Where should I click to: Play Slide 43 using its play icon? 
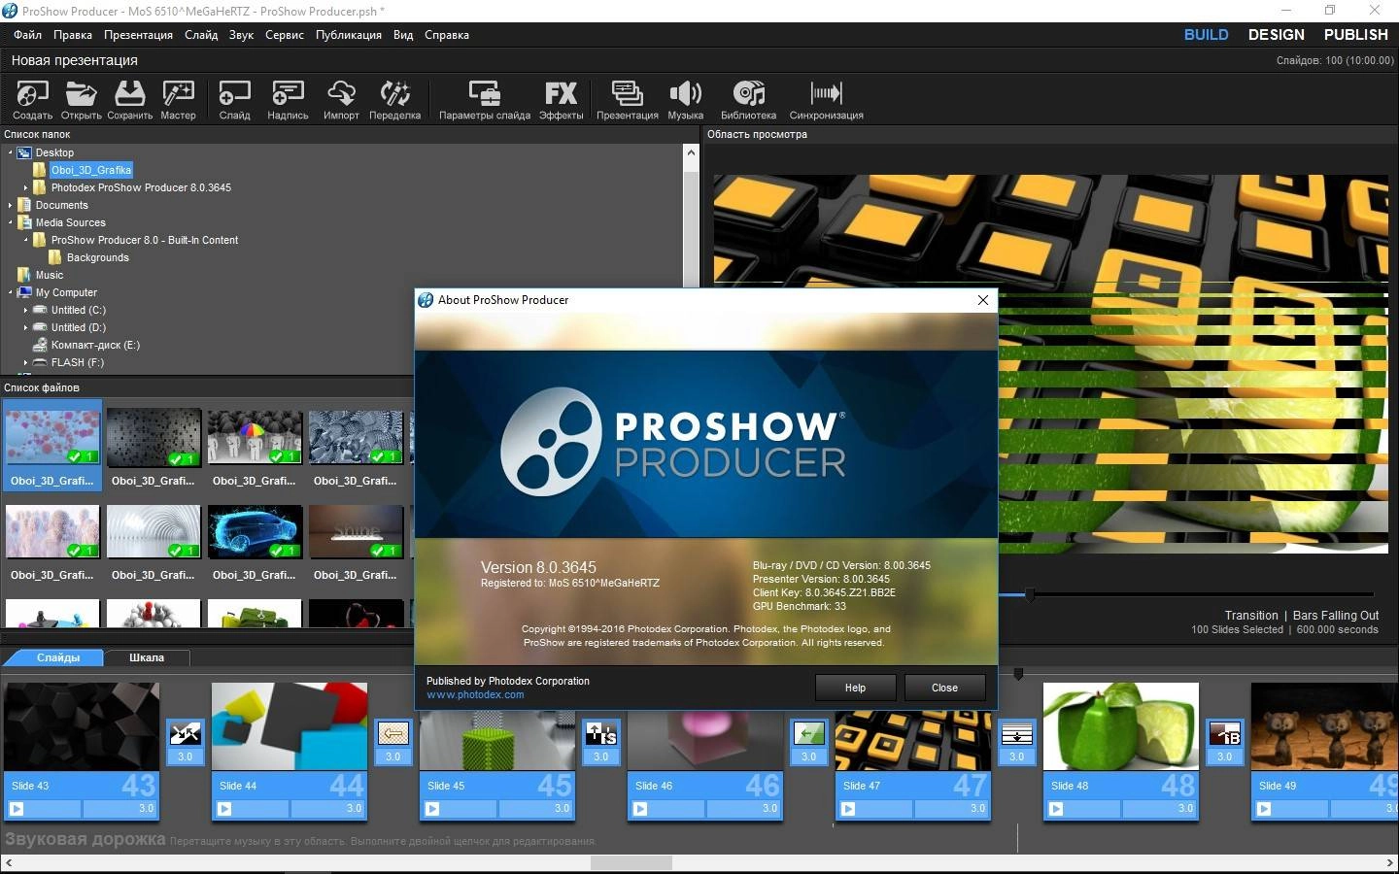pyautogui.click(x=17, y=809)
